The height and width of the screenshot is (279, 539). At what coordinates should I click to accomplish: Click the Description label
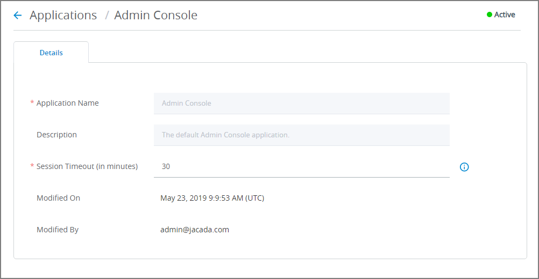click(56, 135)
